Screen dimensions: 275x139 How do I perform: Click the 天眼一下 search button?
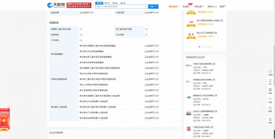153,7
